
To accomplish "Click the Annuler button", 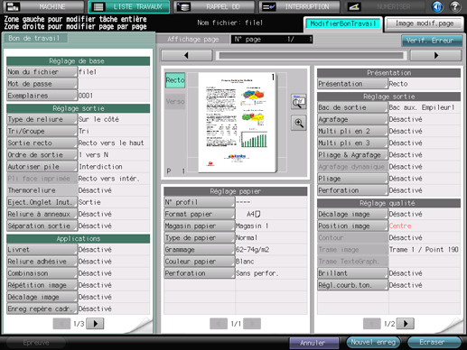I will pos(313,343).
